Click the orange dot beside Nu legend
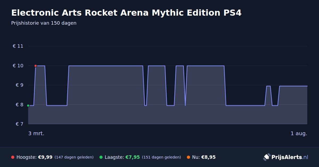The height and width of the screenshot is (167, 319). (x=188, y=157)
